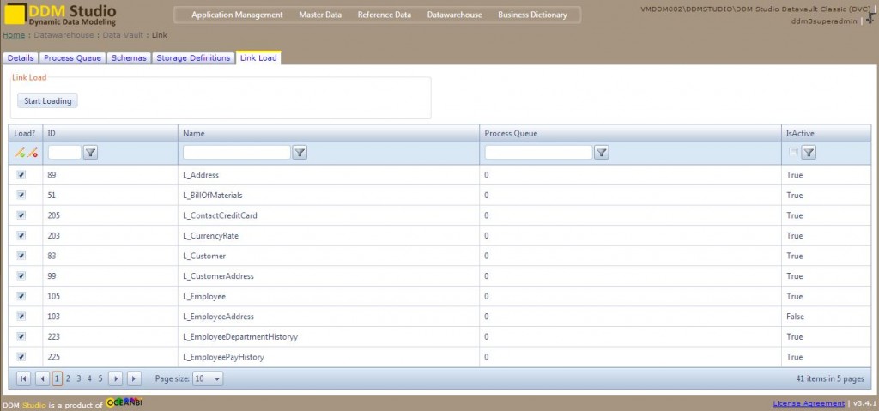This screenshot has height=411, width=879.
Task: Uncheck Load for L_CurrencyRate
Action: pos(21,235)
